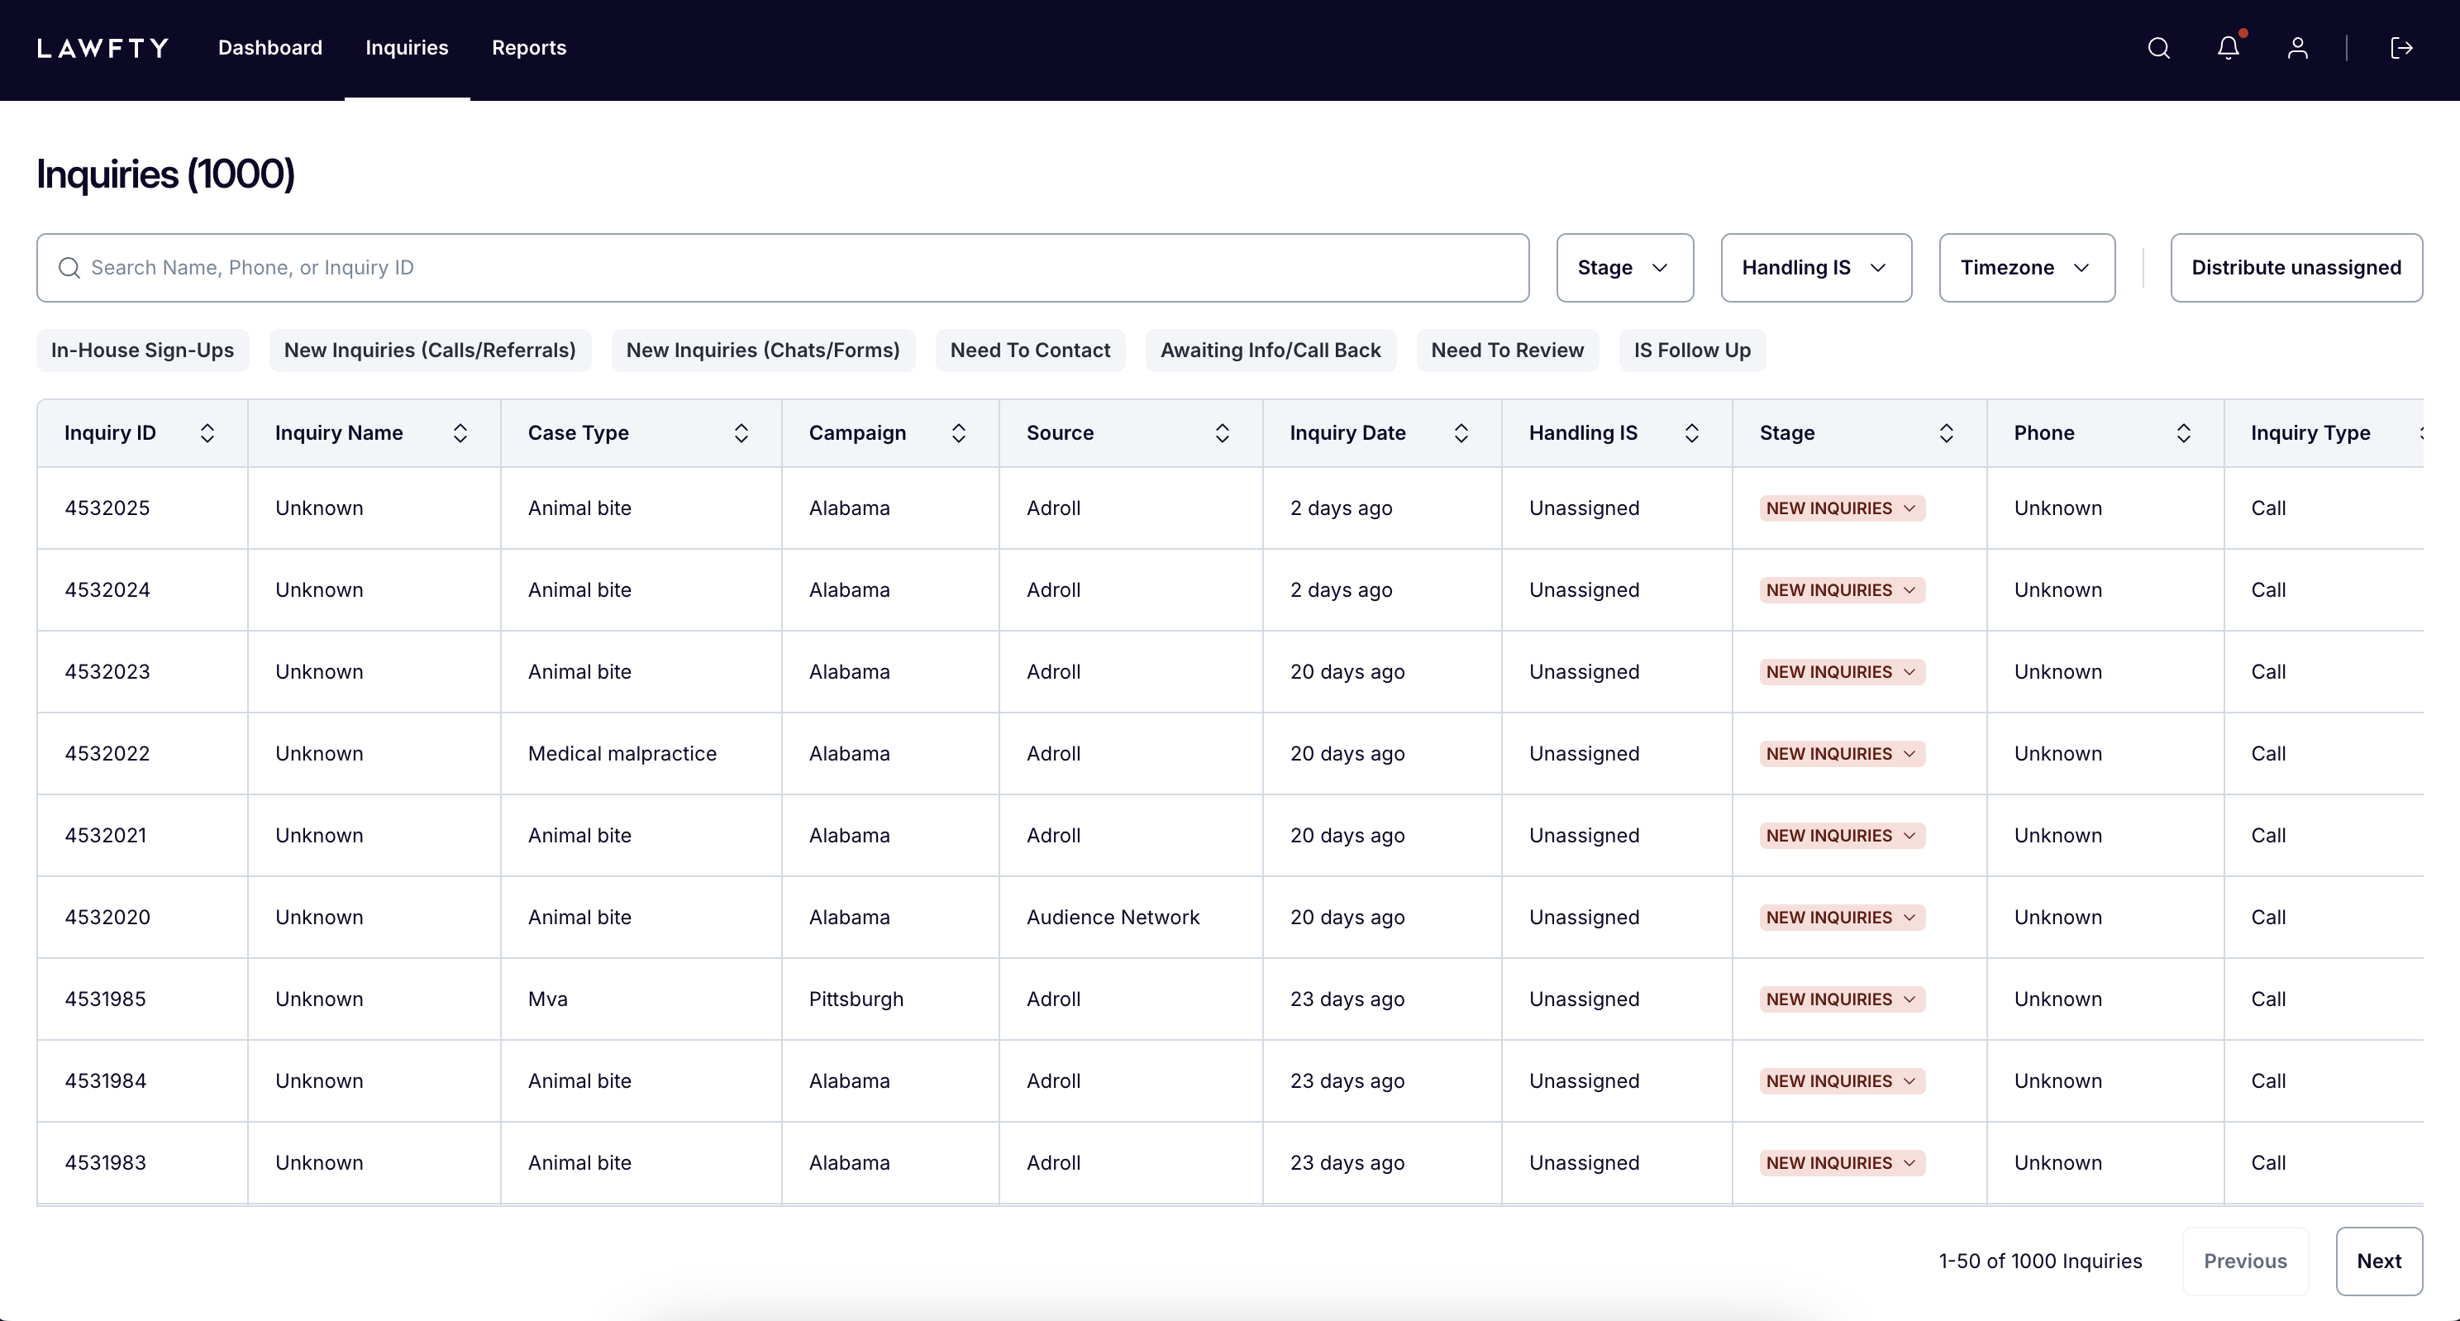Viewport: 2460px width, 1321px height.
Task: Click the Next page button
Action: pyautogui.click(x=2381, y=1259)
